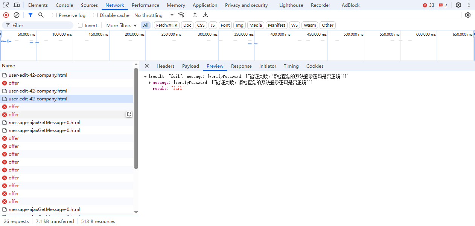Click the request list scrollbar thumb

pyautogui.click(x=136, y=118)
